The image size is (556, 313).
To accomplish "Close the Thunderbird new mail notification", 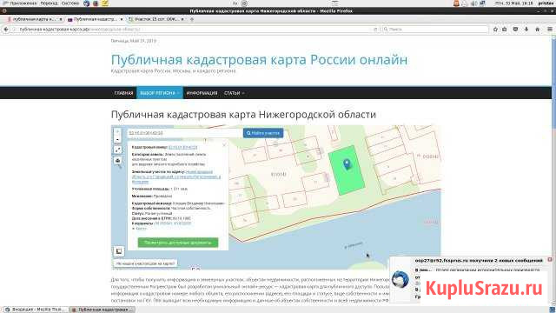I will point(550,260).
